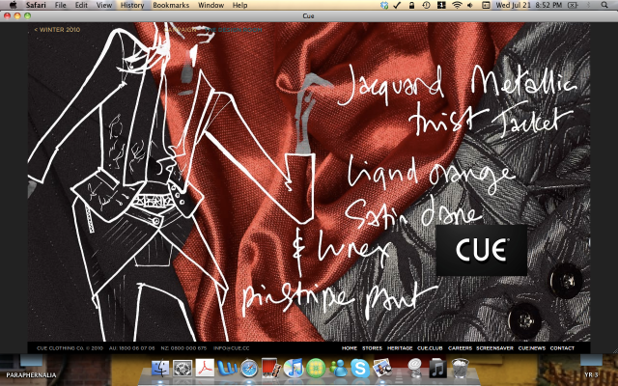Viewport: 618px width, 386px height.
Task: Click the menu bar date and time
Action: tap(529, 5)
